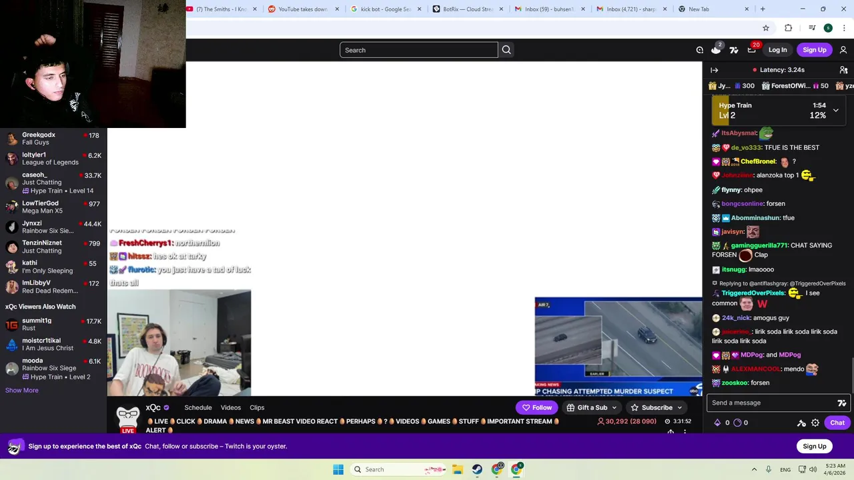The width and height of the screenshot is (854, 480).
Task: Open the icon with the 2 badge
Action: (x=717, y=49)
